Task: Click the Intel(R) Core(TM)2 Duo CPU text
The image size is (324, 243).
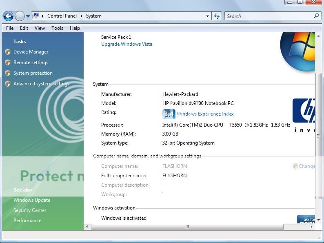Action: coord(193,125)
